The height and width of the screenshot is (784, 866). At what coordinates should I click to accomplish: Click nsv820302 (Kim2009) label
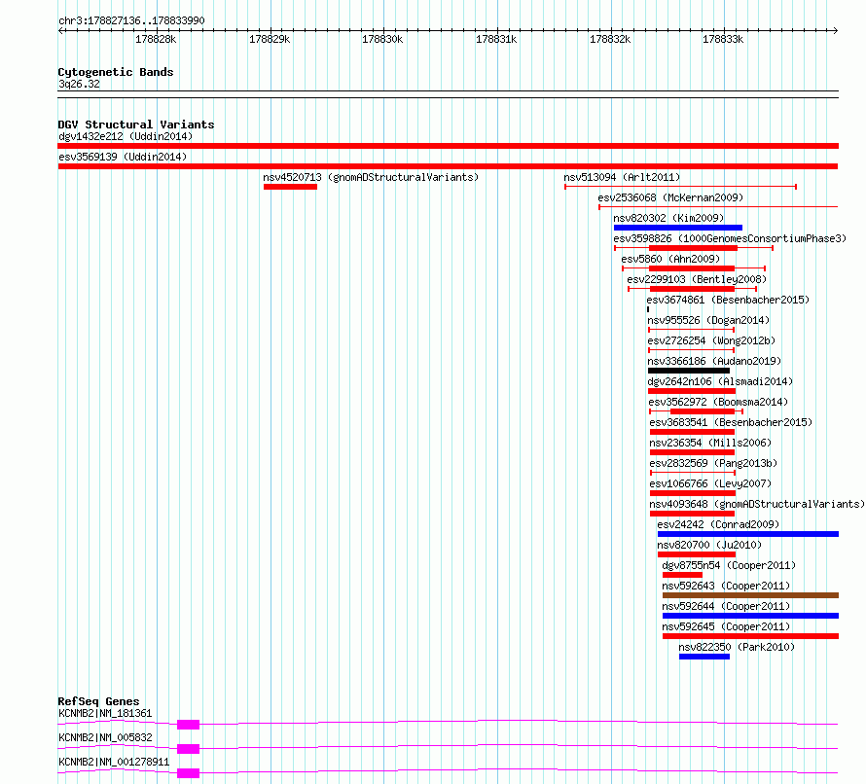point(668,218)
